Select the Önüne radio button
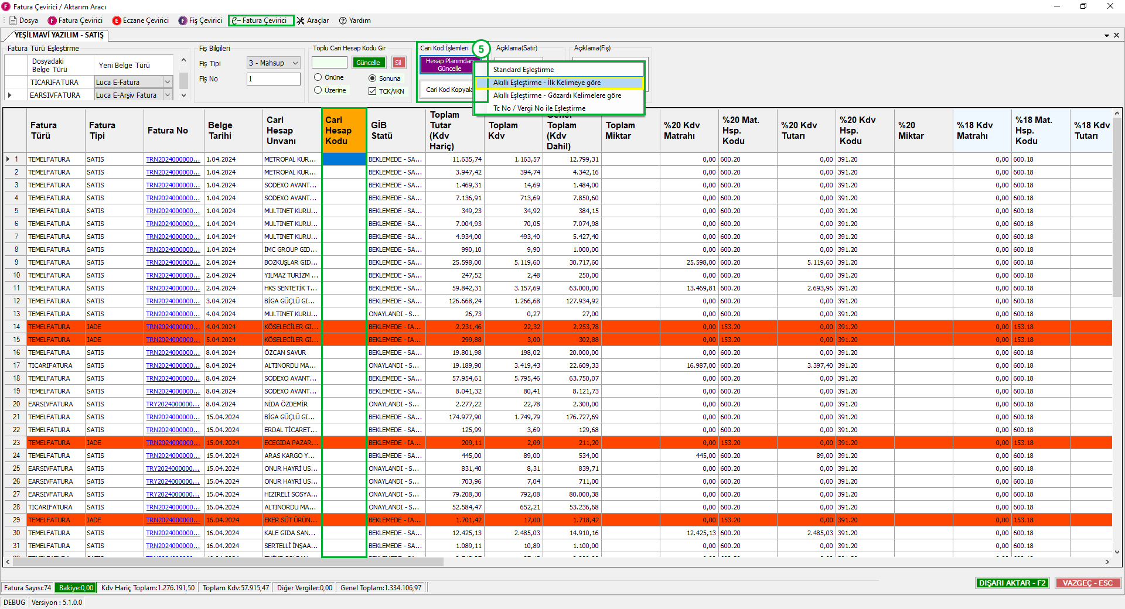 point(318,77)
